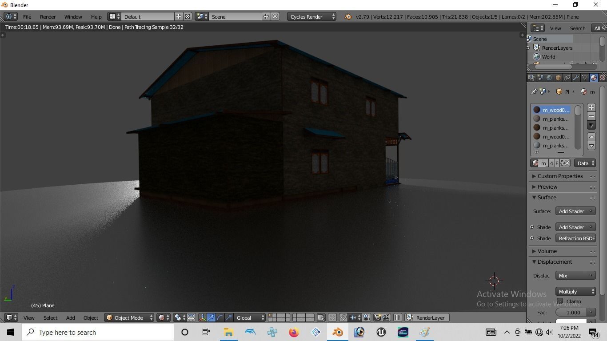Unlink the material datablock
607x341 pixels.
tap(567, 163)
